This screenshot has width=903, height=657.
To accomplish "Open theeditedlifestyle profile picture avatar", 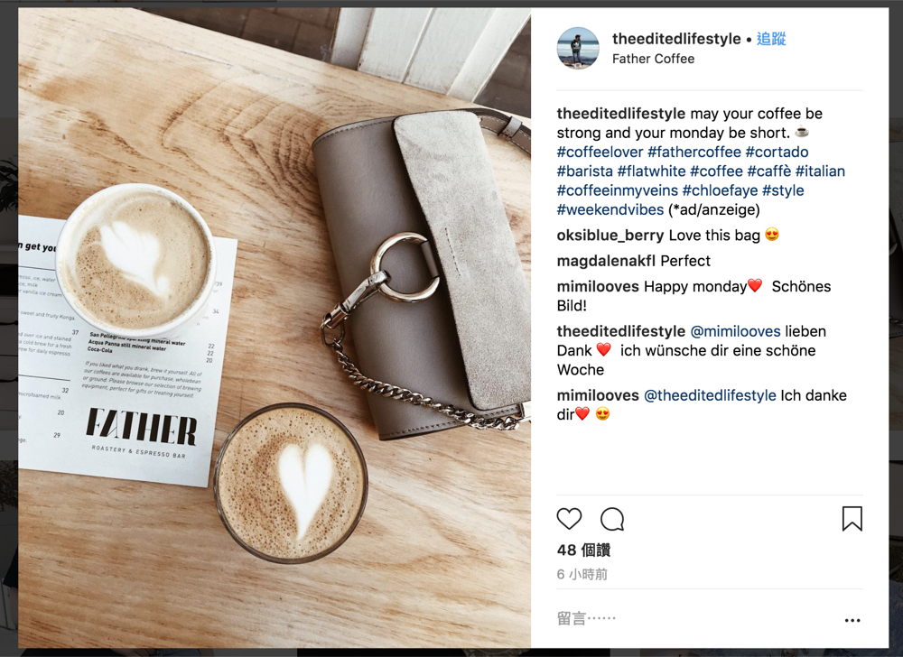I will coord(578,49).
